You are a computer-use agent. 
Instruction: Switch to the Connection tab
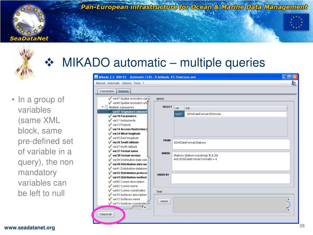point(107,91)
